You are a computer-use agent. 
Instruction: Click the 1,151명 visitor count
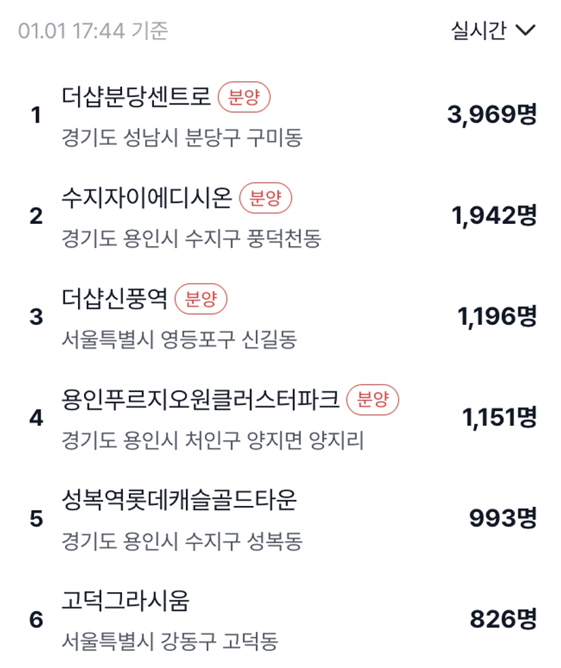tap(499, 418)
